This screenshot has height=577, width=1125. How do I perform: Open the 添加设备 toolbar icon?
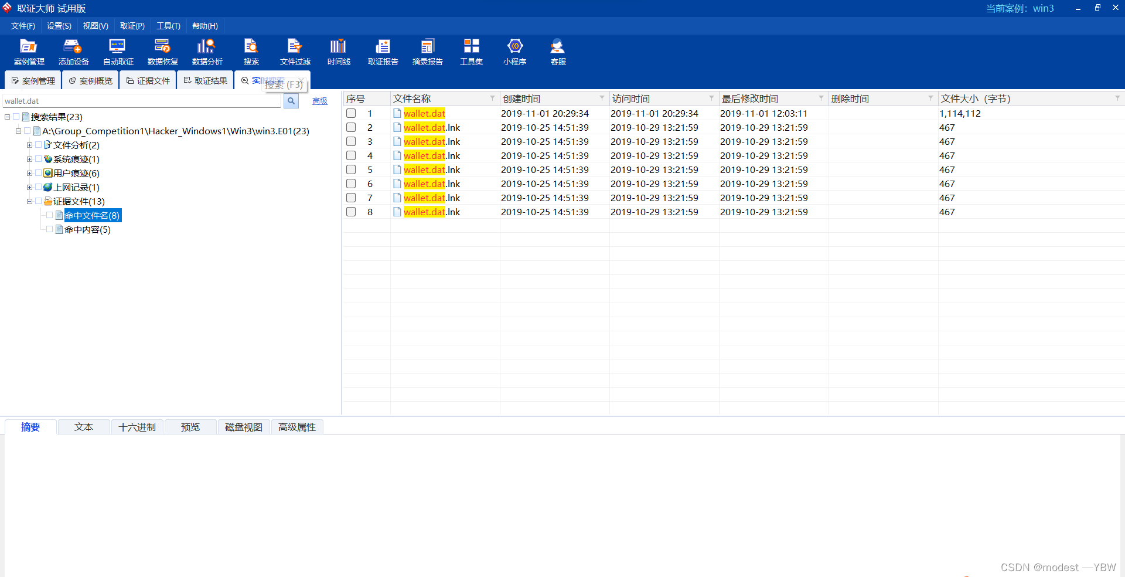click(x=73, y=52)
